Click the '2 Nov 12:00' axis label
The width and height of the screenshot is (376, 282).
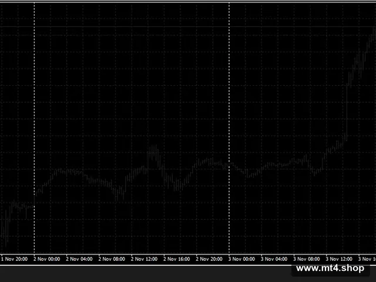coord(144,259)
